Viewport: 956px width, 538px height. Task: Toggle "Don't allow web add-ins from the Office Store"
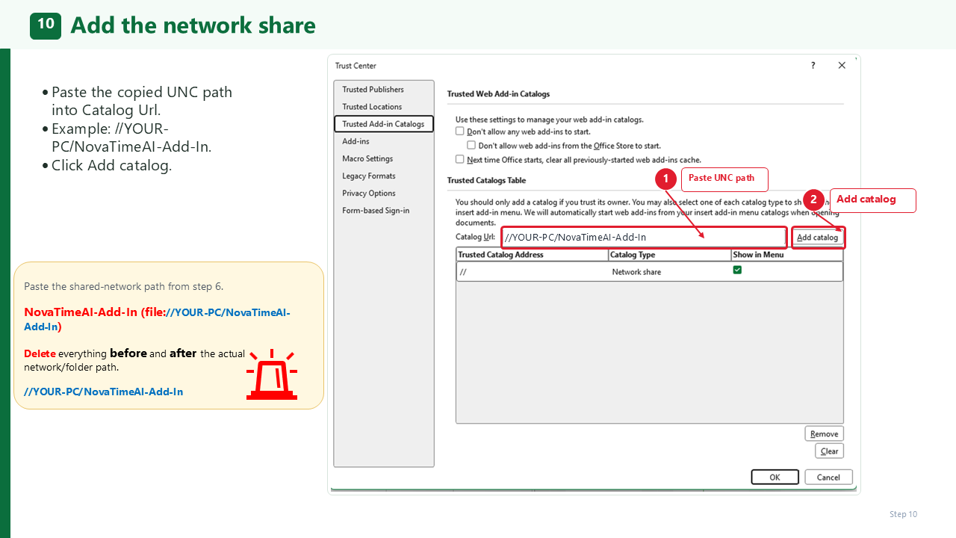471,146
